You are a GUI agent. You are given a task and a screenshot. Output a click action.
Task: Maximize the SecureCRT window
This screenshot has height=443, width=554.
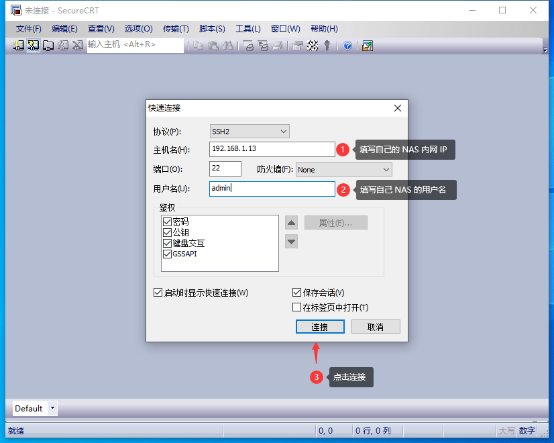(x=502, y=10)
